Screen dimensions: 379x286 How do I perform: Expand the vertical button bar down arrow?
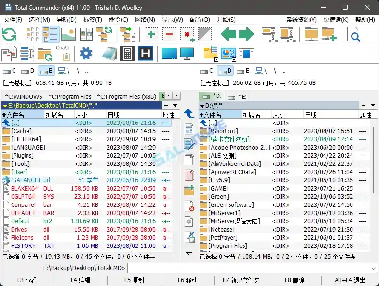point(189,254)
